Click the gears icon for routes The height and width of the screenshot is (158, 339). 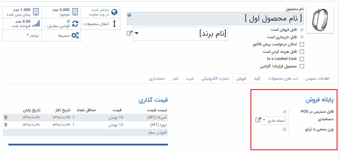coord(75,35)
